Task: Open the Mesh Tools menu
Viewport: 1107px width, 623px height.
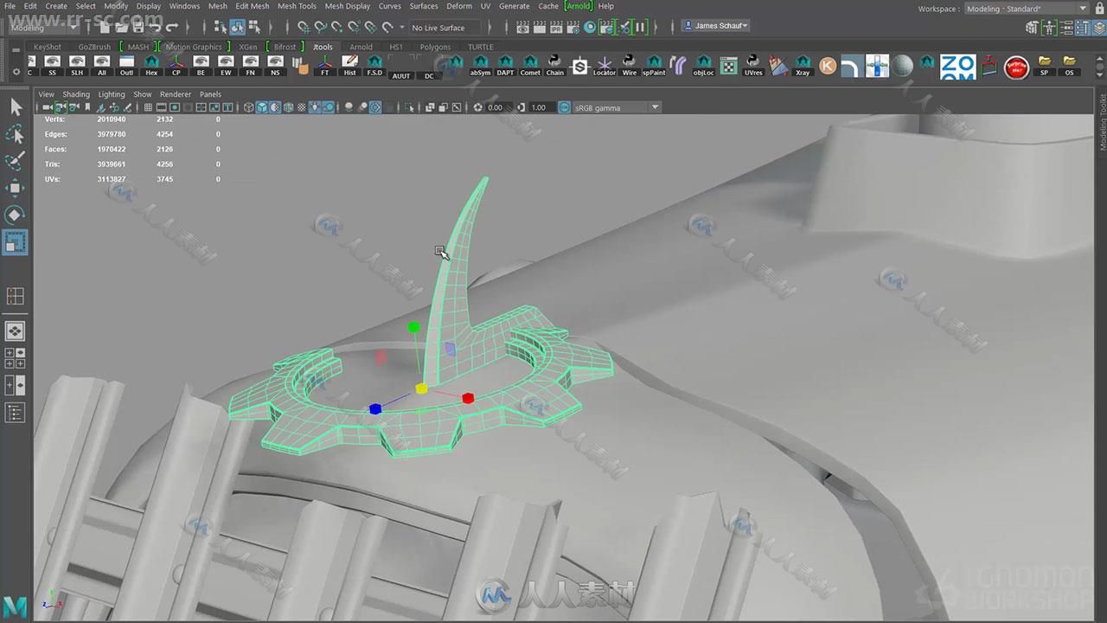Action: point(297,6)
